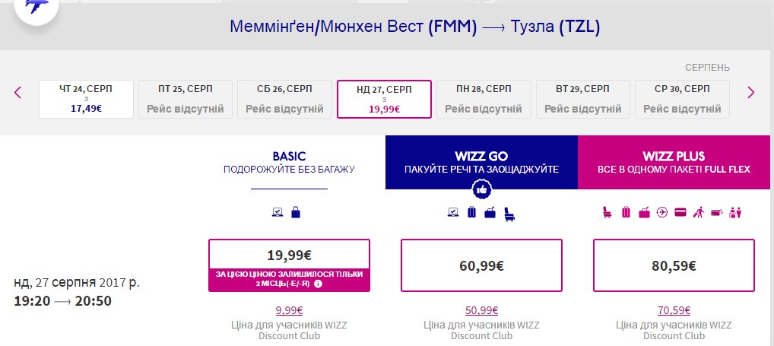Click the WIZZ GO seat selection icon
This screenshot has width=774, height=346.
[x=509, y=213]
